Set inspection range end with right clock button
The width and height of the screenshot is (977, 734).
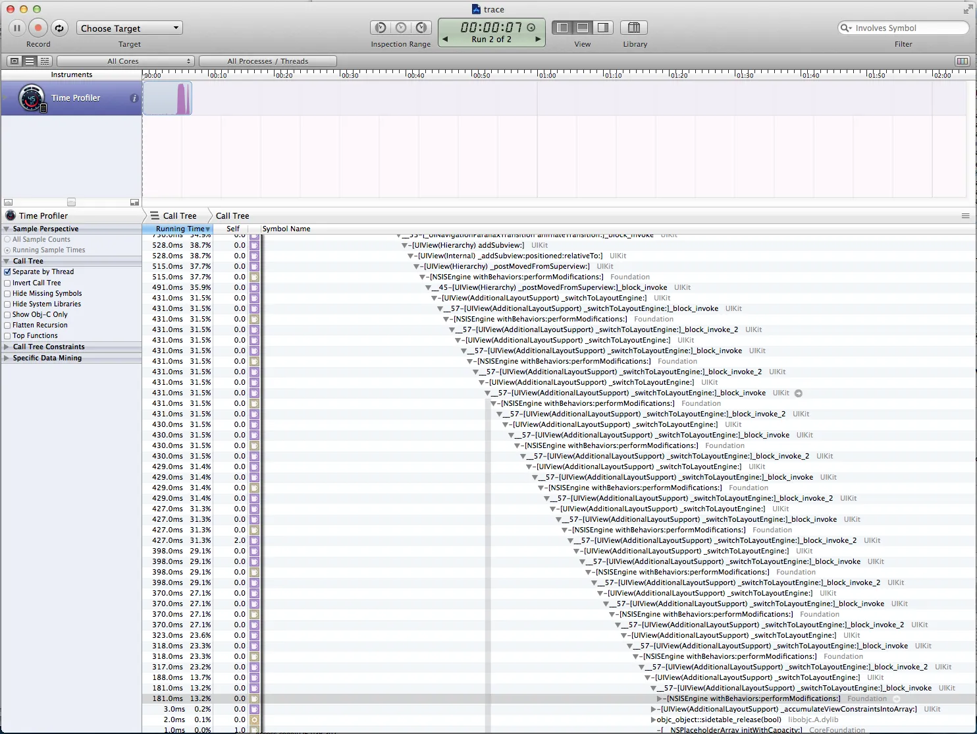(x=421, y=28)
